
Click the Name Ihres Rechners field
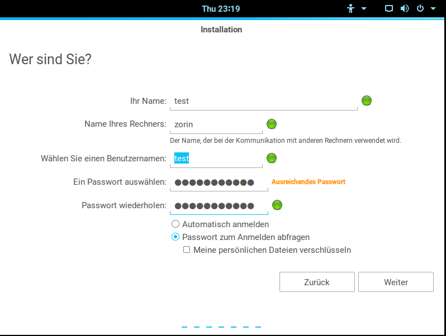216,124
